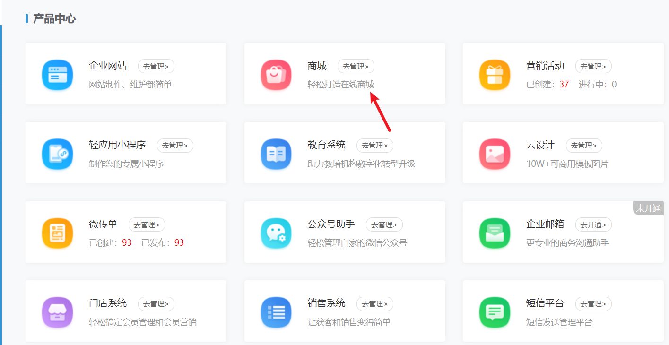Click the 营销活动 gift icon
This screenshot has width=669, height=345.
coord(495,74)
